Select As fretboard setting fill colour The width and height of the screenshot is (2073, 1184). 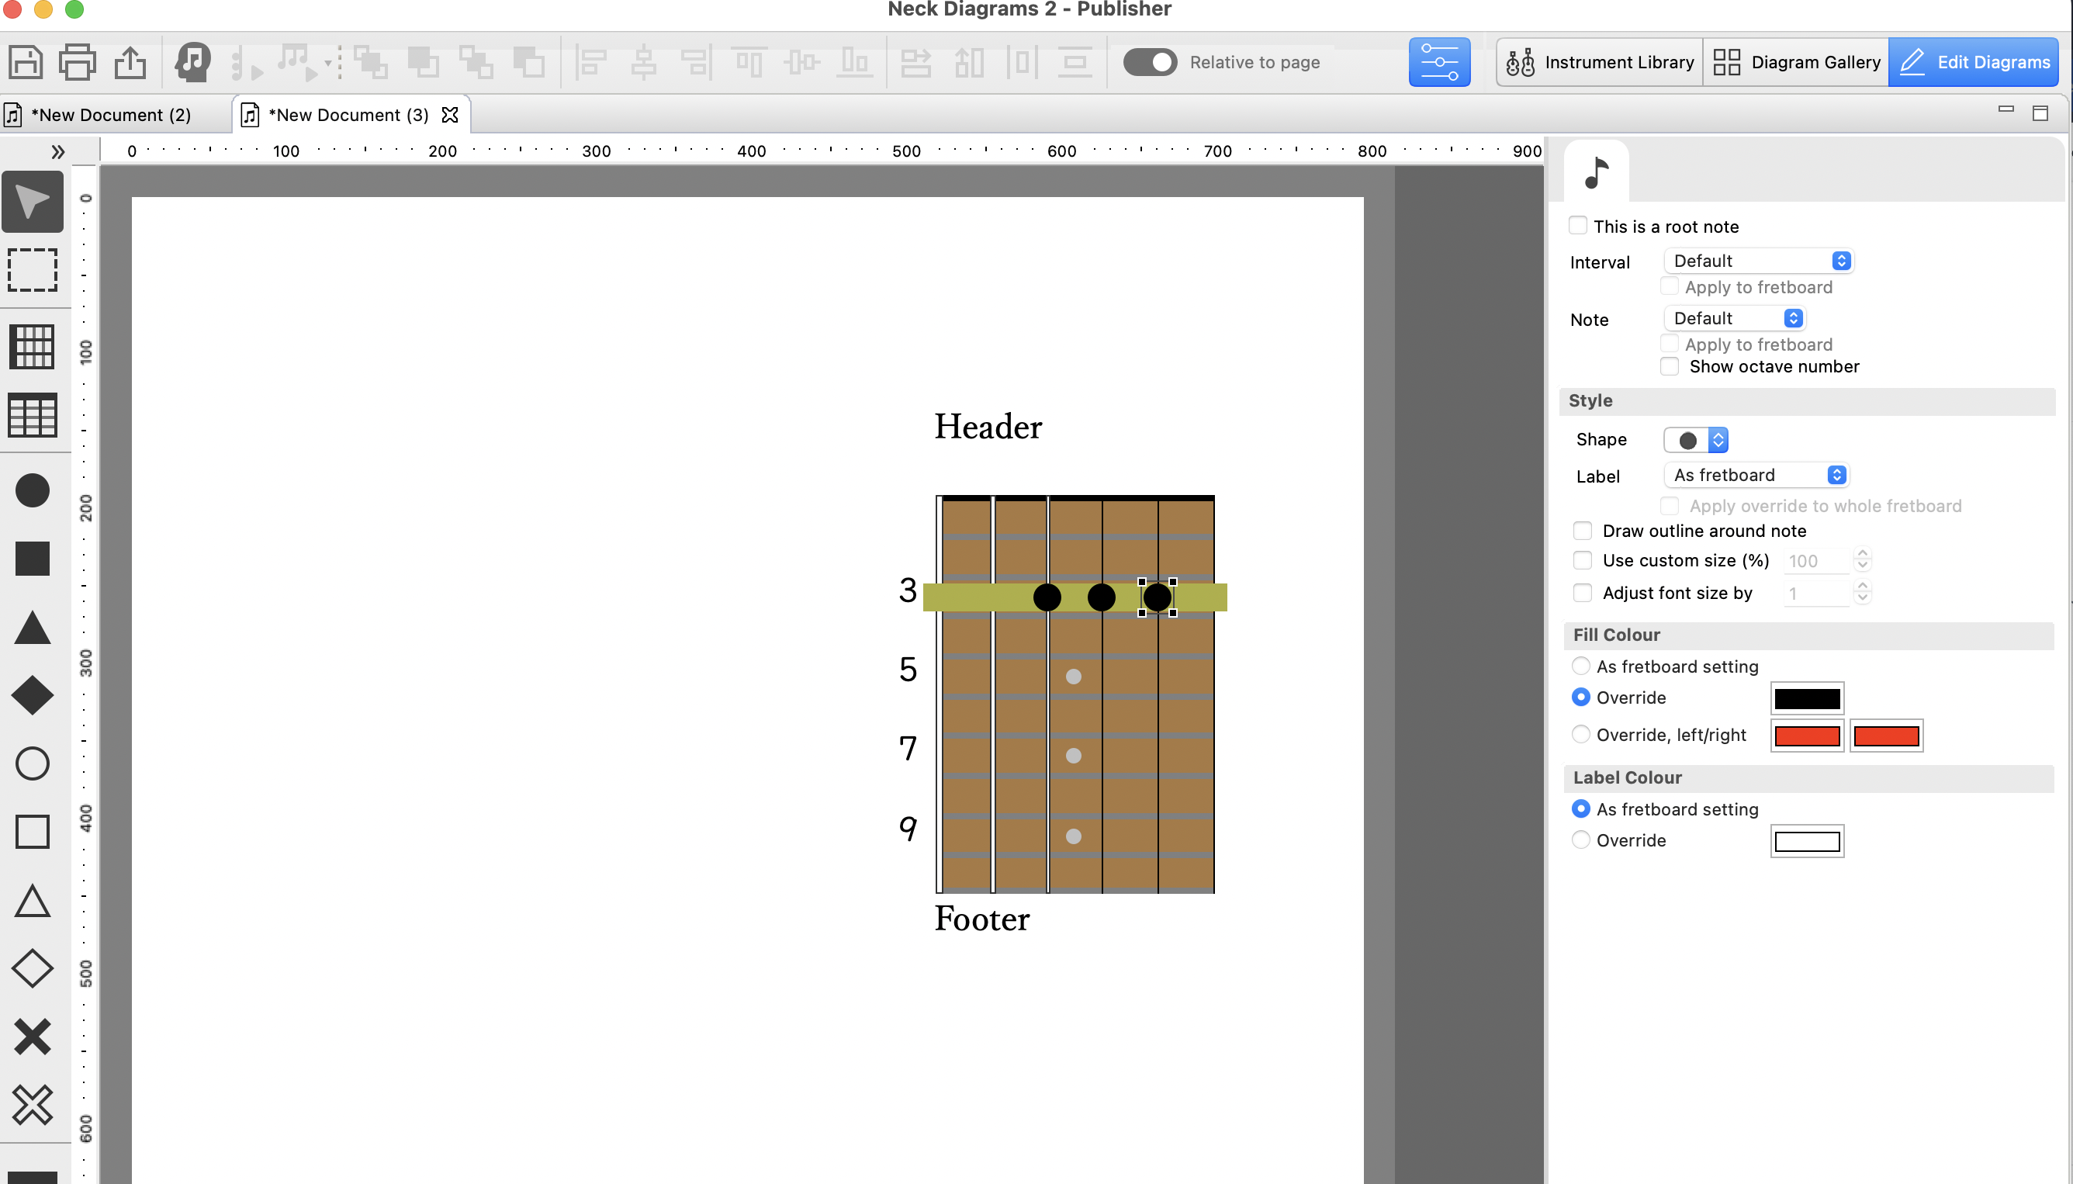[1580, 666]
